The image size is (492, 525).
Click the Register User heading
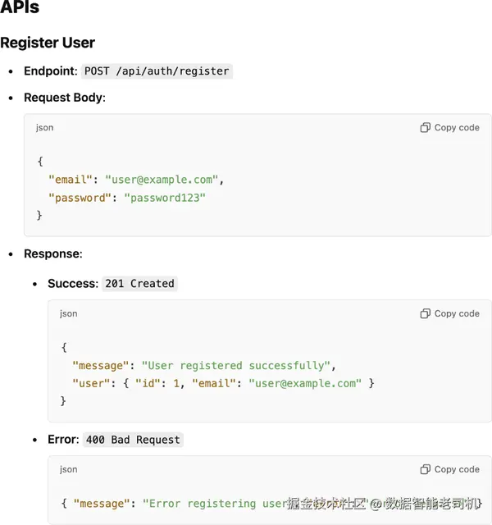[x=48, y=43]
